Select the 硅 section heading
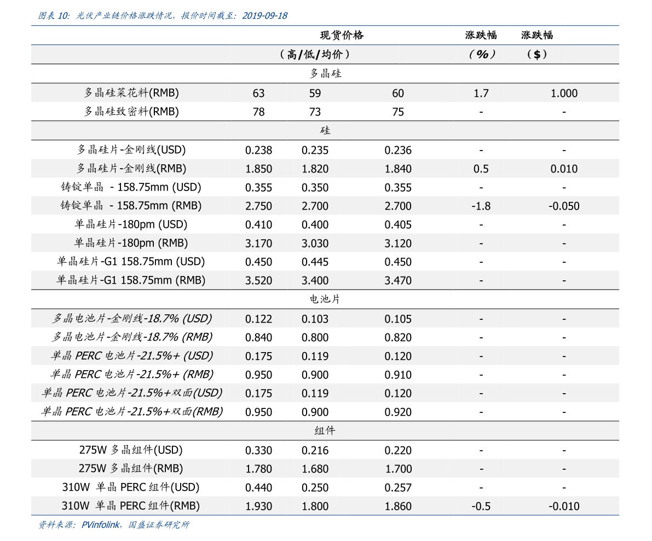Viewport: 652px width, 541px height. point(325,130)
